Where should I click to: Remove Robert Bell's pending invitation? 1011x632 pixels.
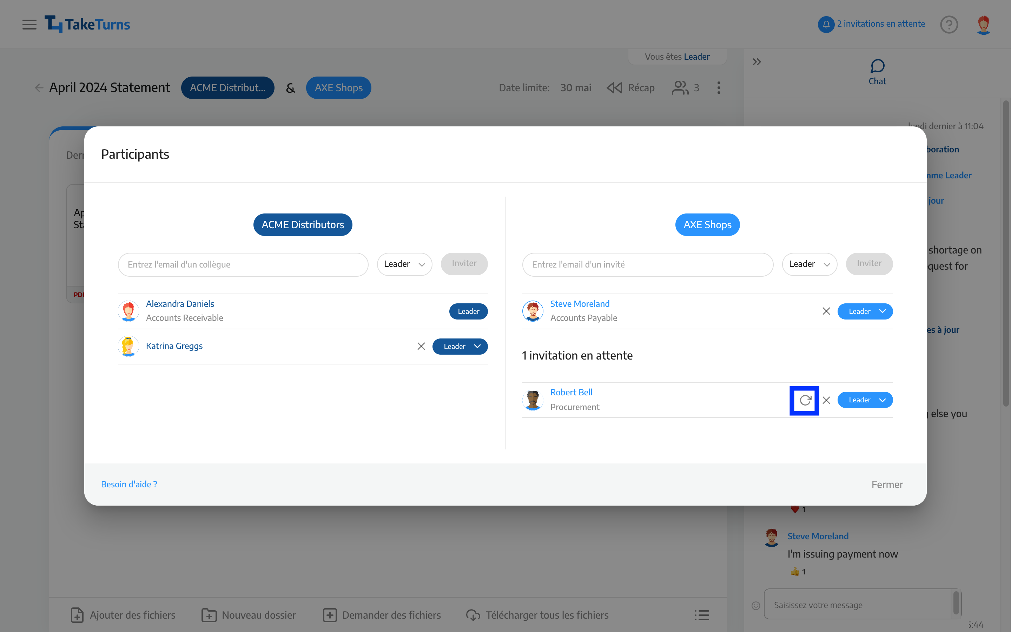tap(826, 400)
